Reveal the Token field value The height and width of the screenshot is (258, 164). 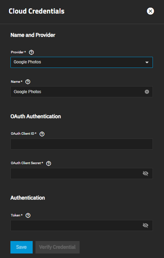[146, 225]
